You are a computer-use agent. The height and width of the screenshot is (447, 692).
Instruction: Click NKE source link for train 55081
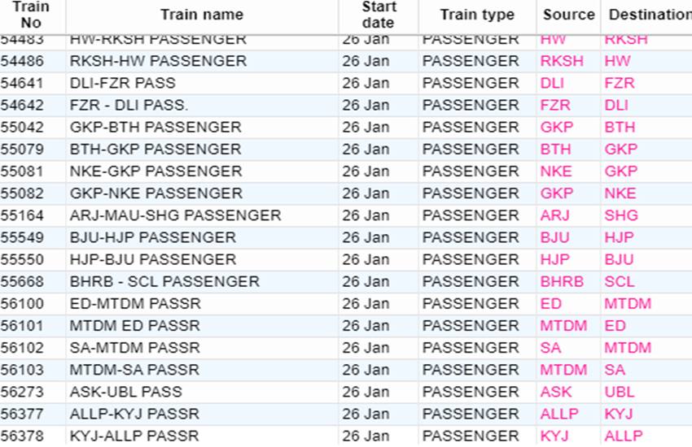coord(556,171)
